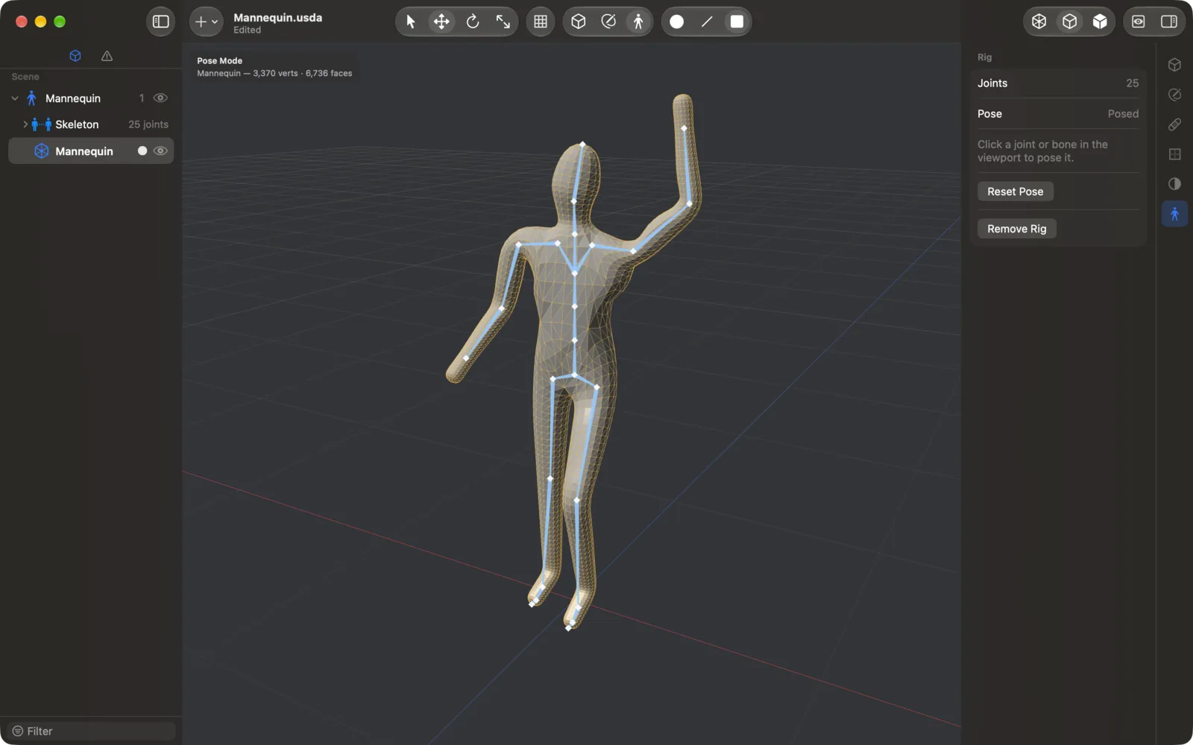
Task: Toggle the left sidebar panel
Action: (161, 22)
